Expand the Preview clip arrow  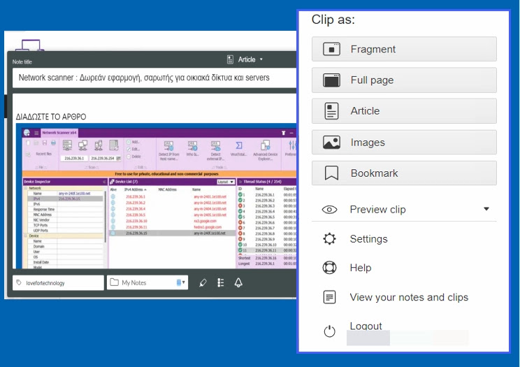tap(486, 209)
